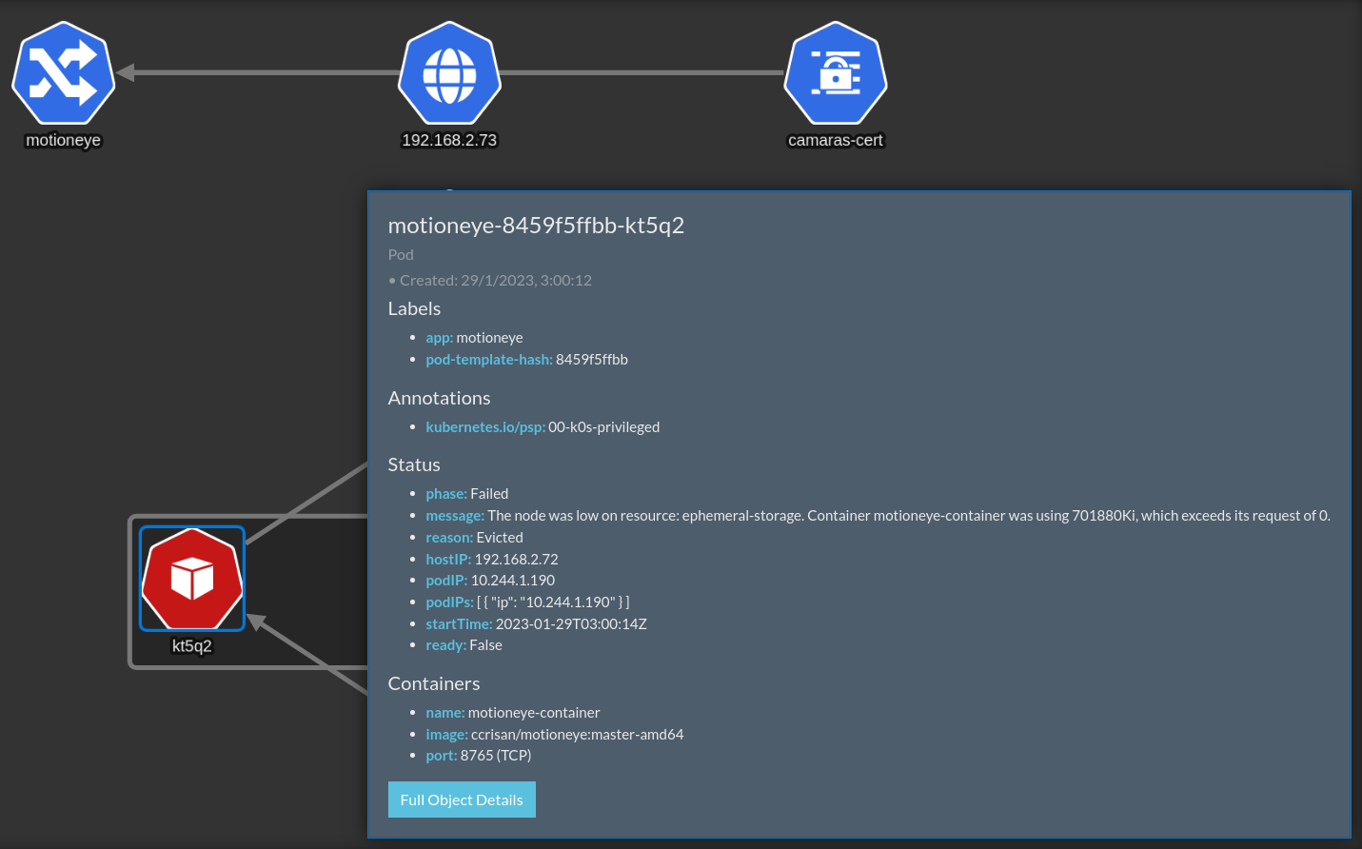
Task: Click the ephemeral-storage eviction message
Action: (878, 516)
